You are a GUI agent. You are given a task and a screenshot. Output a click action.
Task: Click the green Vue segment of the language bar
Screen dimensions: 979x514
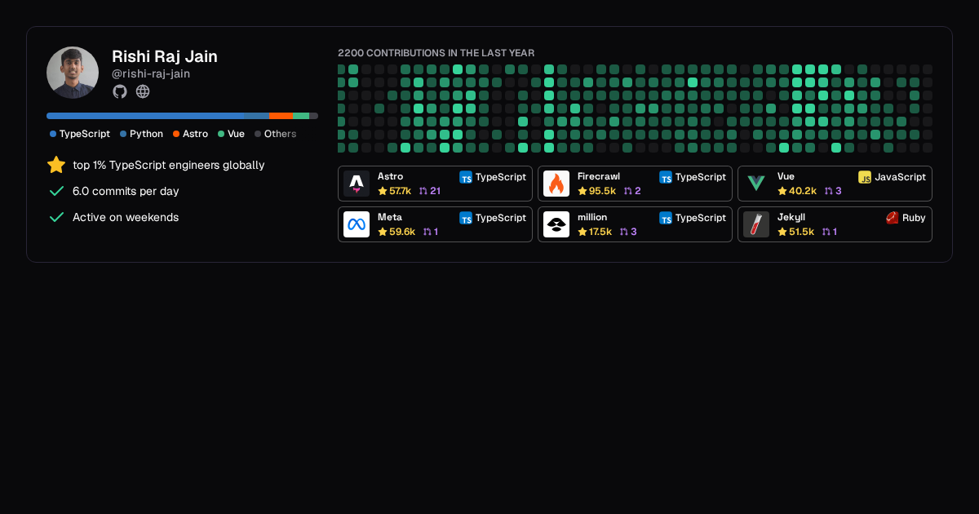[301, 116]
